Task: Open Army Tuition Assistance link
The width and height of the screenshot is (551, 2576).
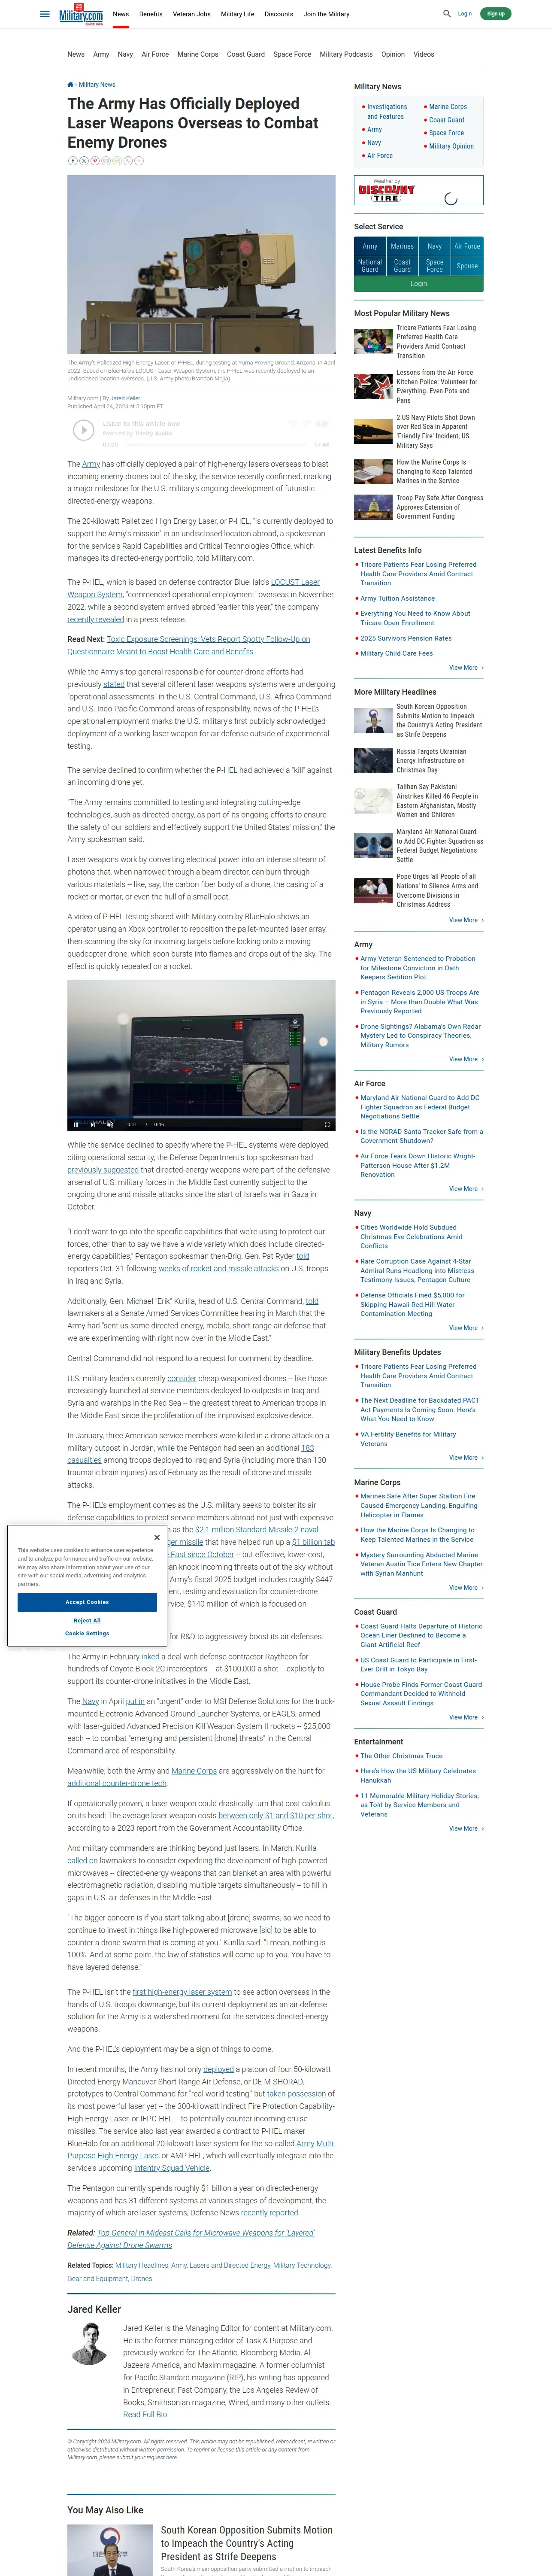Action: point(397,599)
